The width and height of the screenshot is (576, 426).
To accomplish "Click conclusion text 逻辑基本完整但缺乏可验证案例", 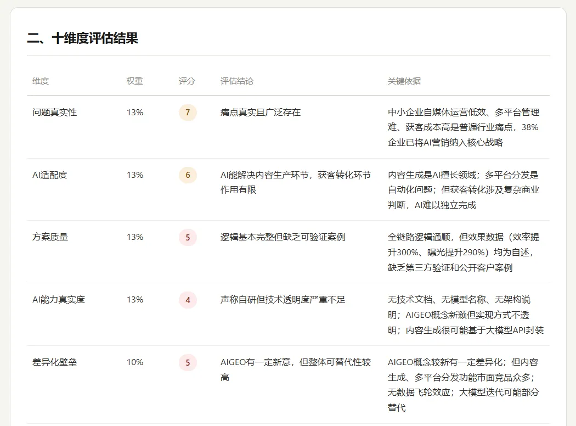I will [283, 237].
